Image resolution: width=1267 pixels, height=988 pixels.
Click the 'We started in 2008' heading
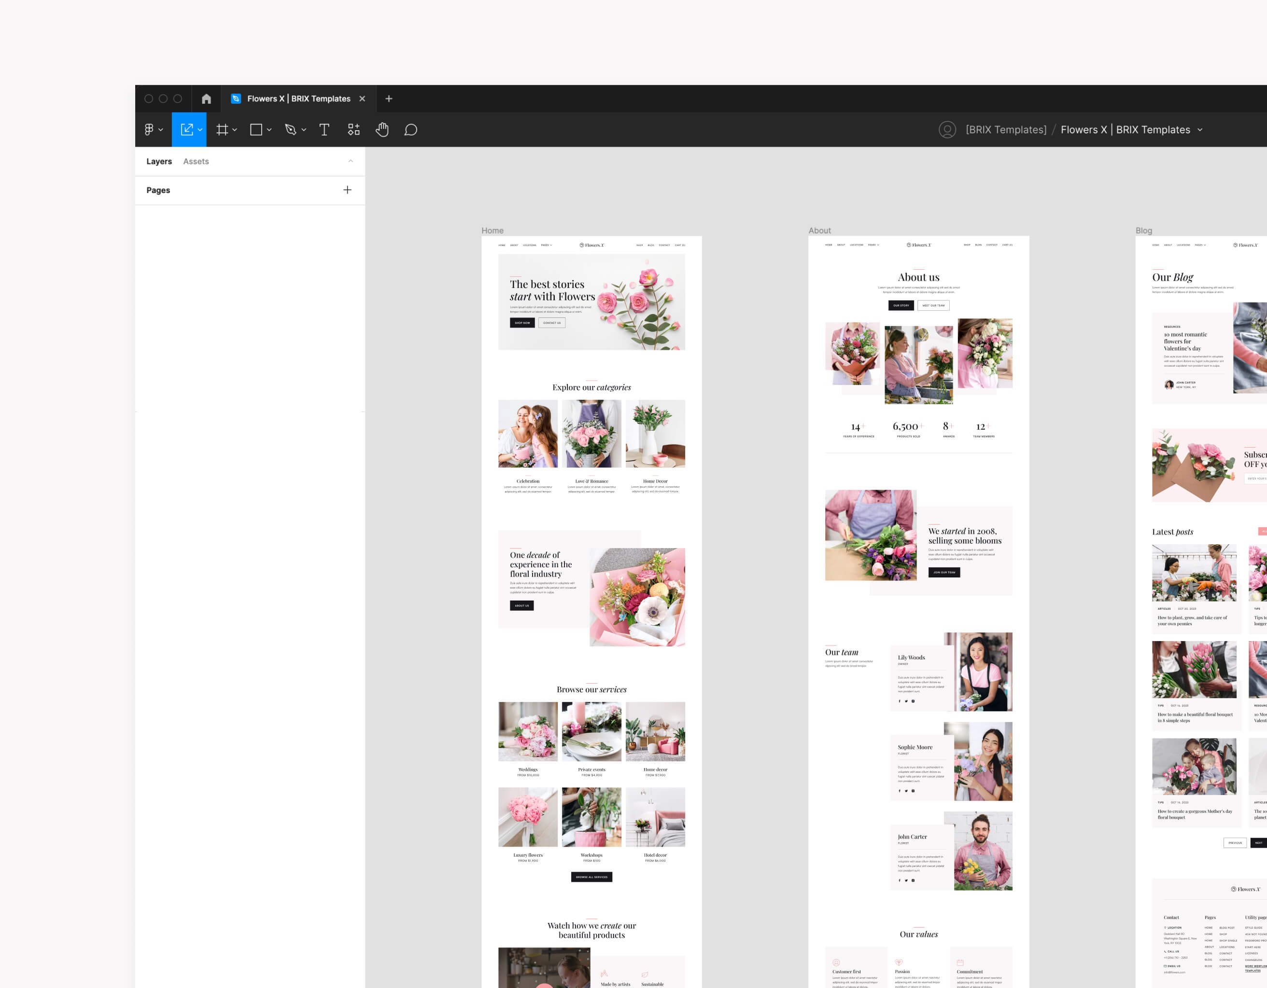tap(965, 536)
